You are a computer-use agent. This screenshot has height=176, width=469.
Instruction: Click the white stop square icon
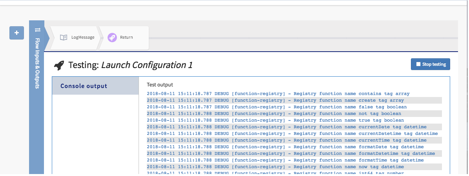click(x=418, y=64)
